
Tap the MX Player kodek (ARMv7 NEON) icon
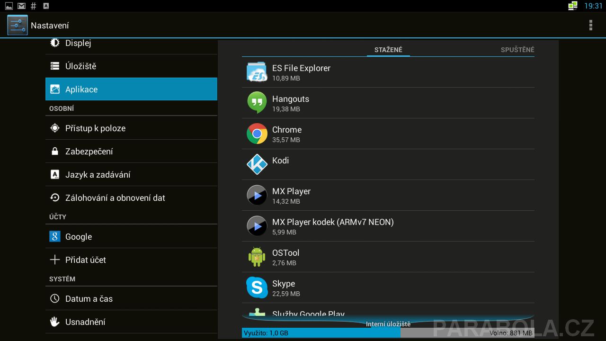click(257, 226)
